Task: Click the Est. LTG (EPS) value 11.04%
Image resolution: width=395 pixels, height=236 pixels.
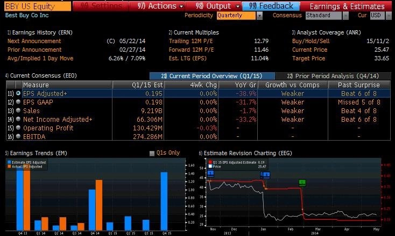Action: 260,58
